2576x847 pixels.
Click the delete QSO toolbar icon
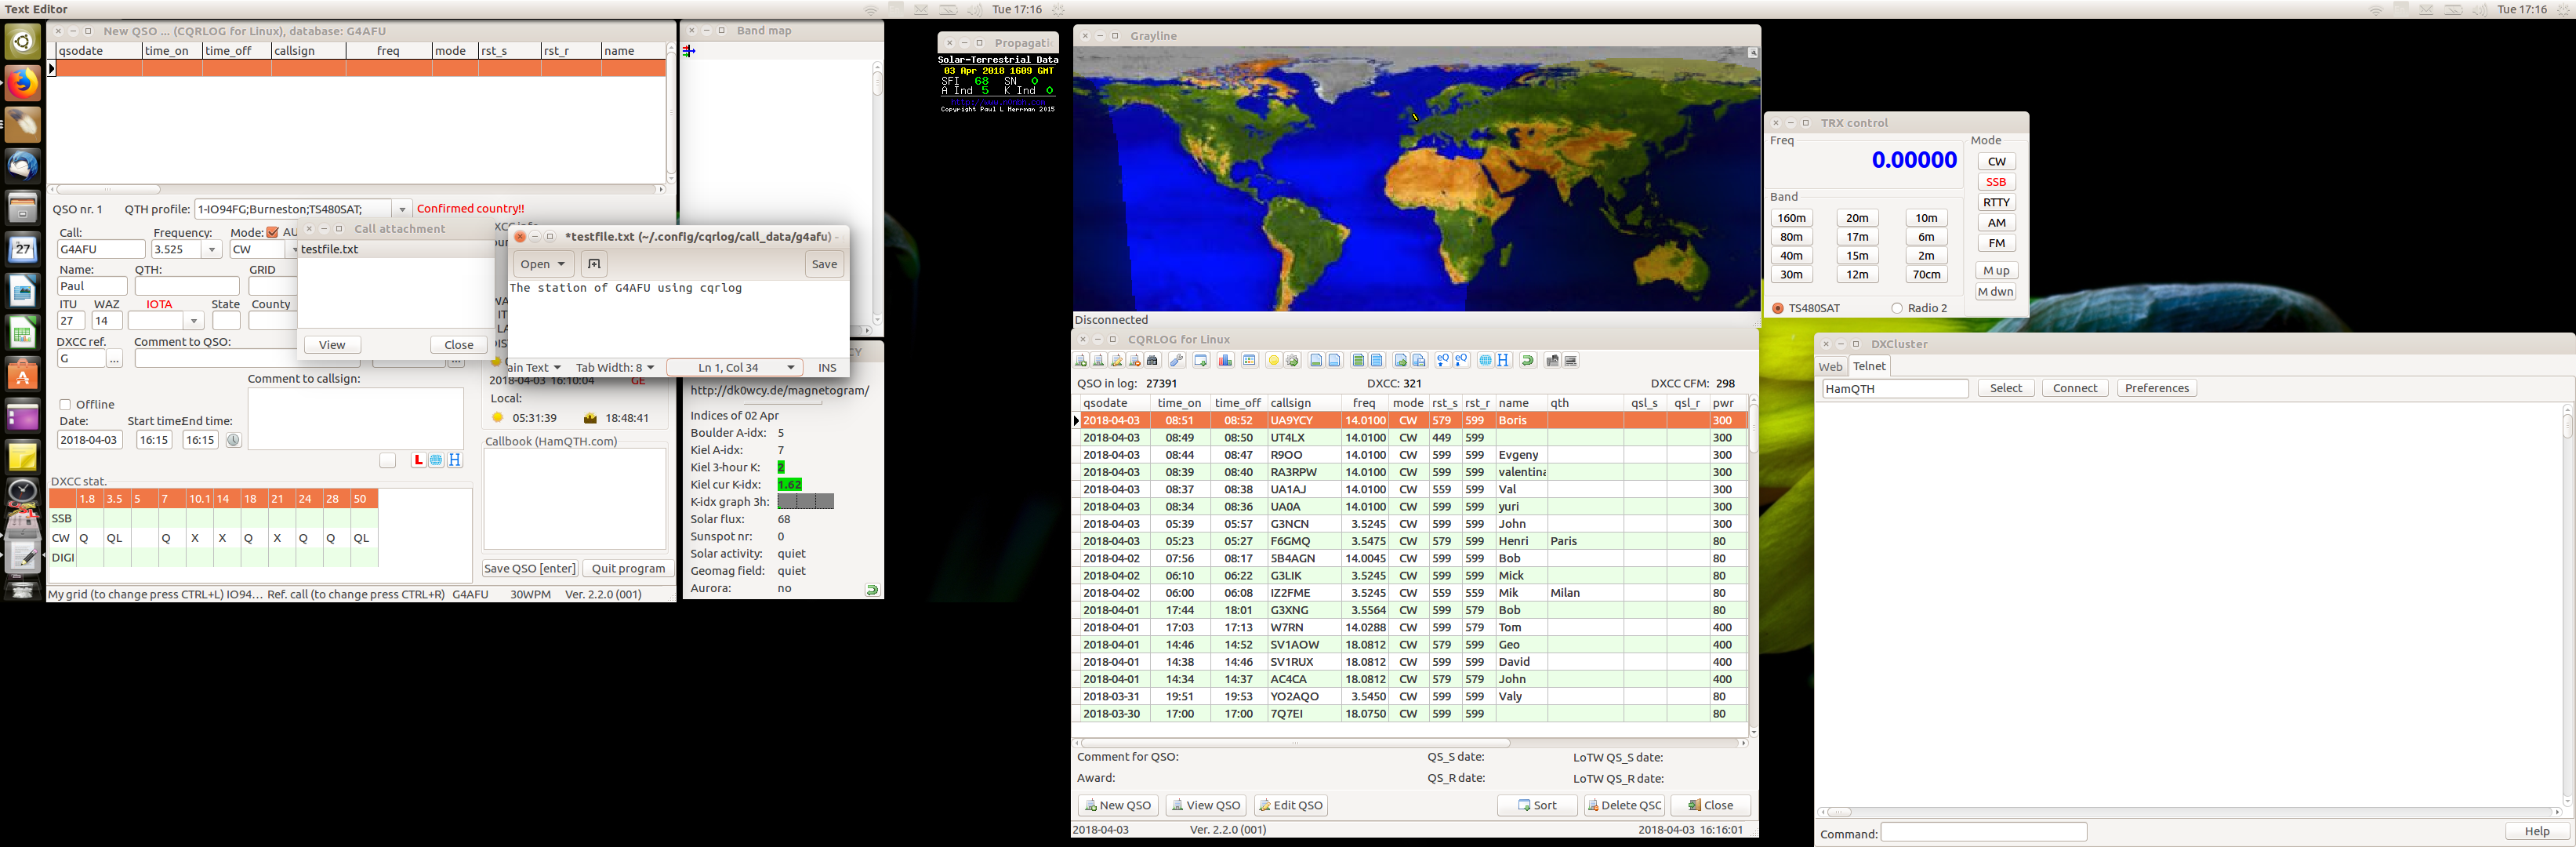[x=1135, y=360]
